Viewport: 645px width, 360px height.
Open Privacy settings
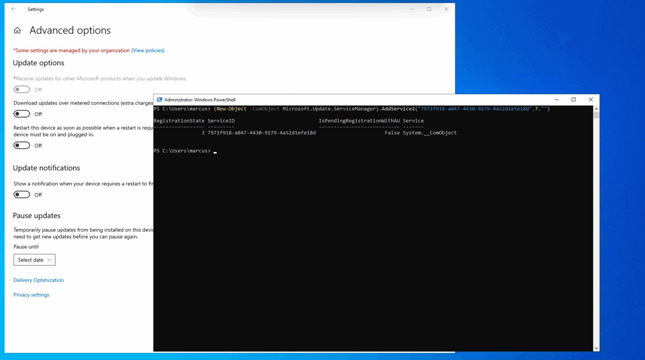[x=31, y=294]
